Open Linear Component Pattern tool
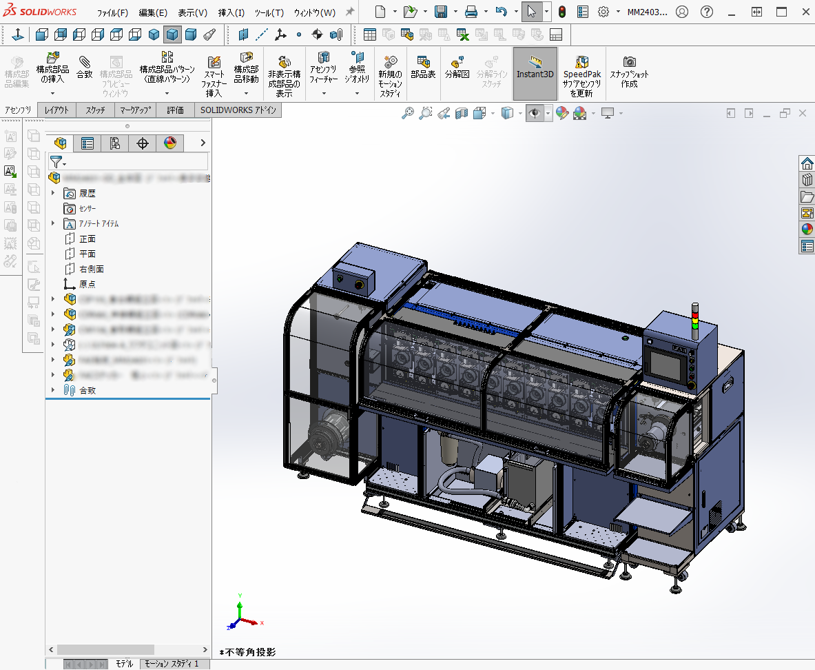The height and width of the screenshot is (670, 815). pyautogui.click(x=167, y=67)
